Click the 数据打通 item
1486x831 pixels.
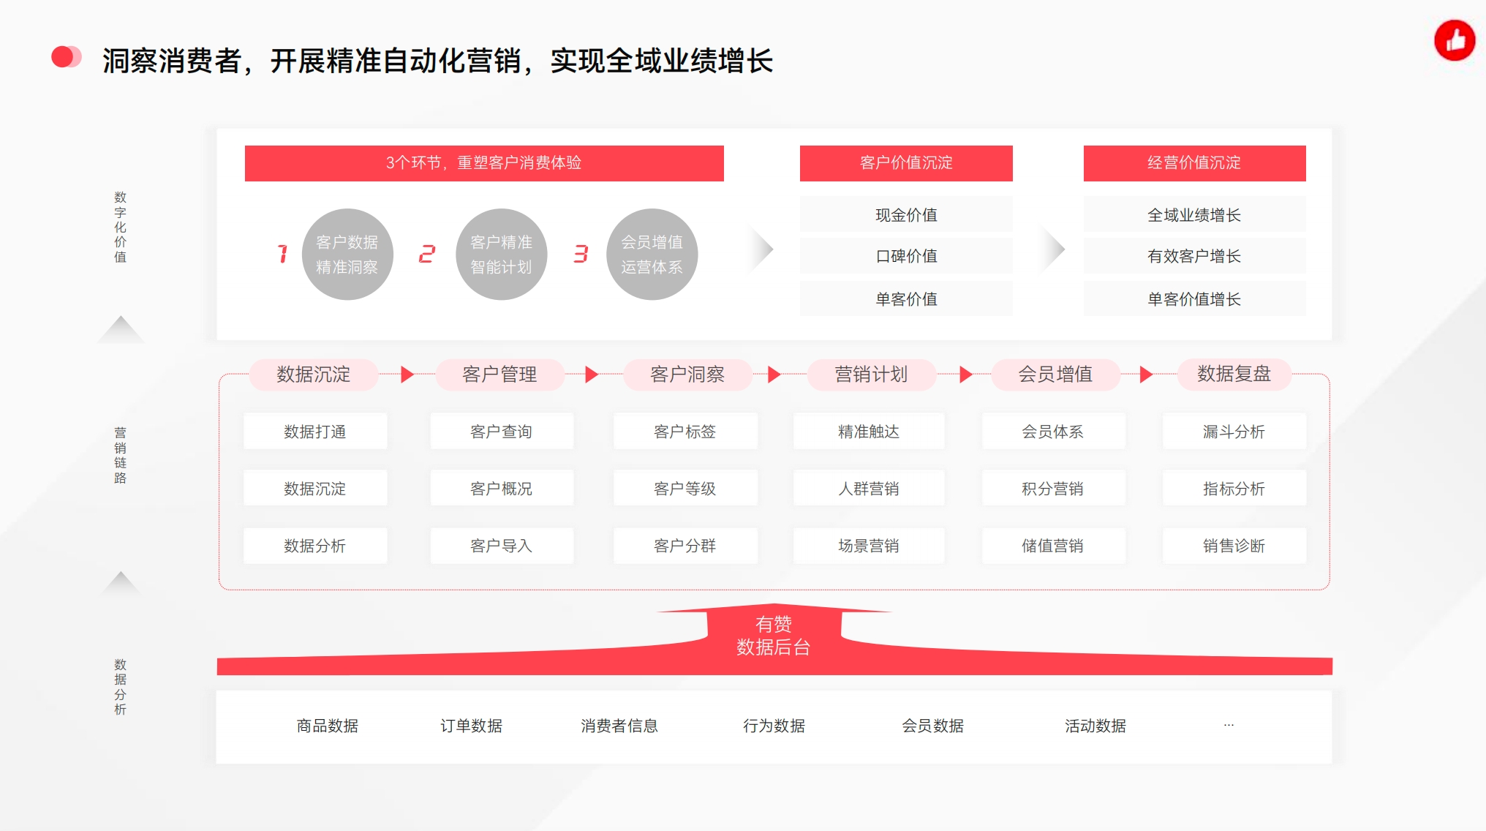click(315, 432)
